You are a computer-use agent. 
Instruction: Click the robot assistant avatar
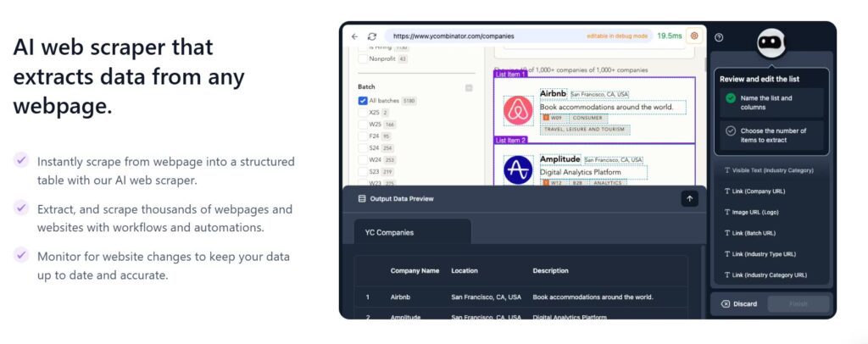pos(771,42)
